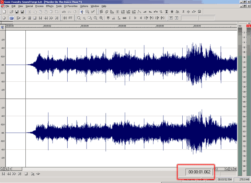Open the Options menu
251x183 pixels.
(84, 6)
